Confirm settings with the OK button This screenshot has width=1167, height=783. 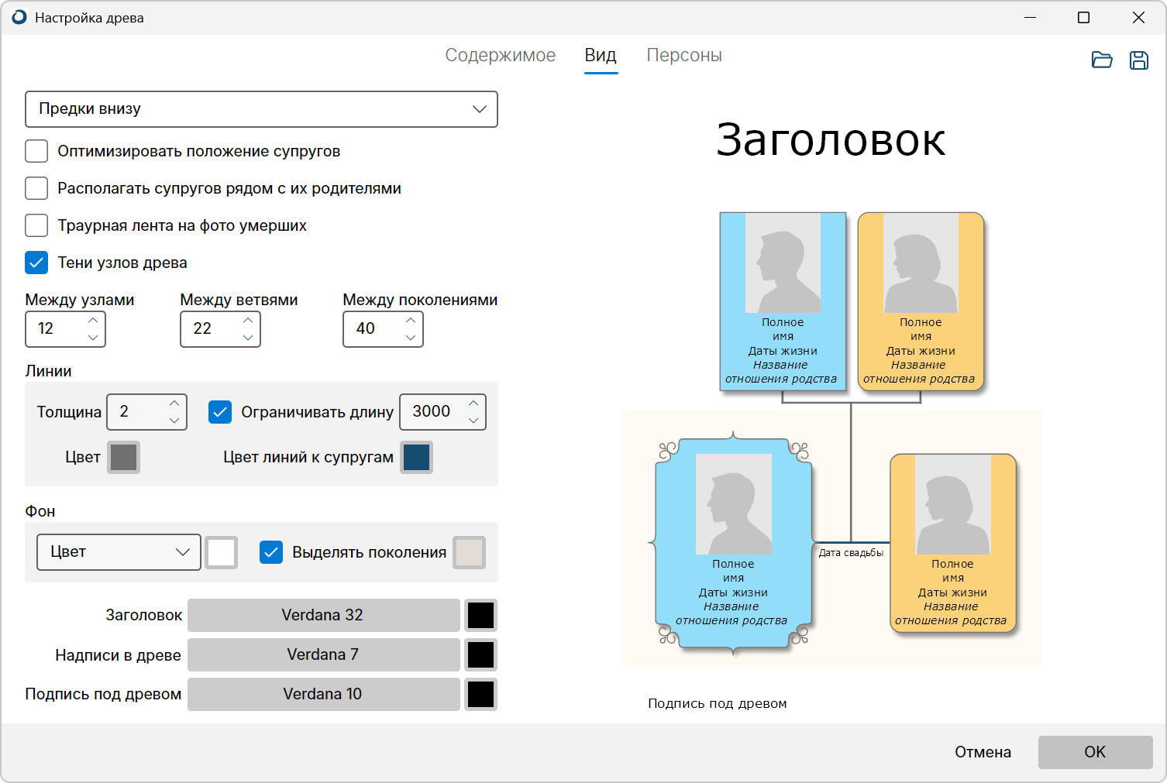coord(1095,751)
